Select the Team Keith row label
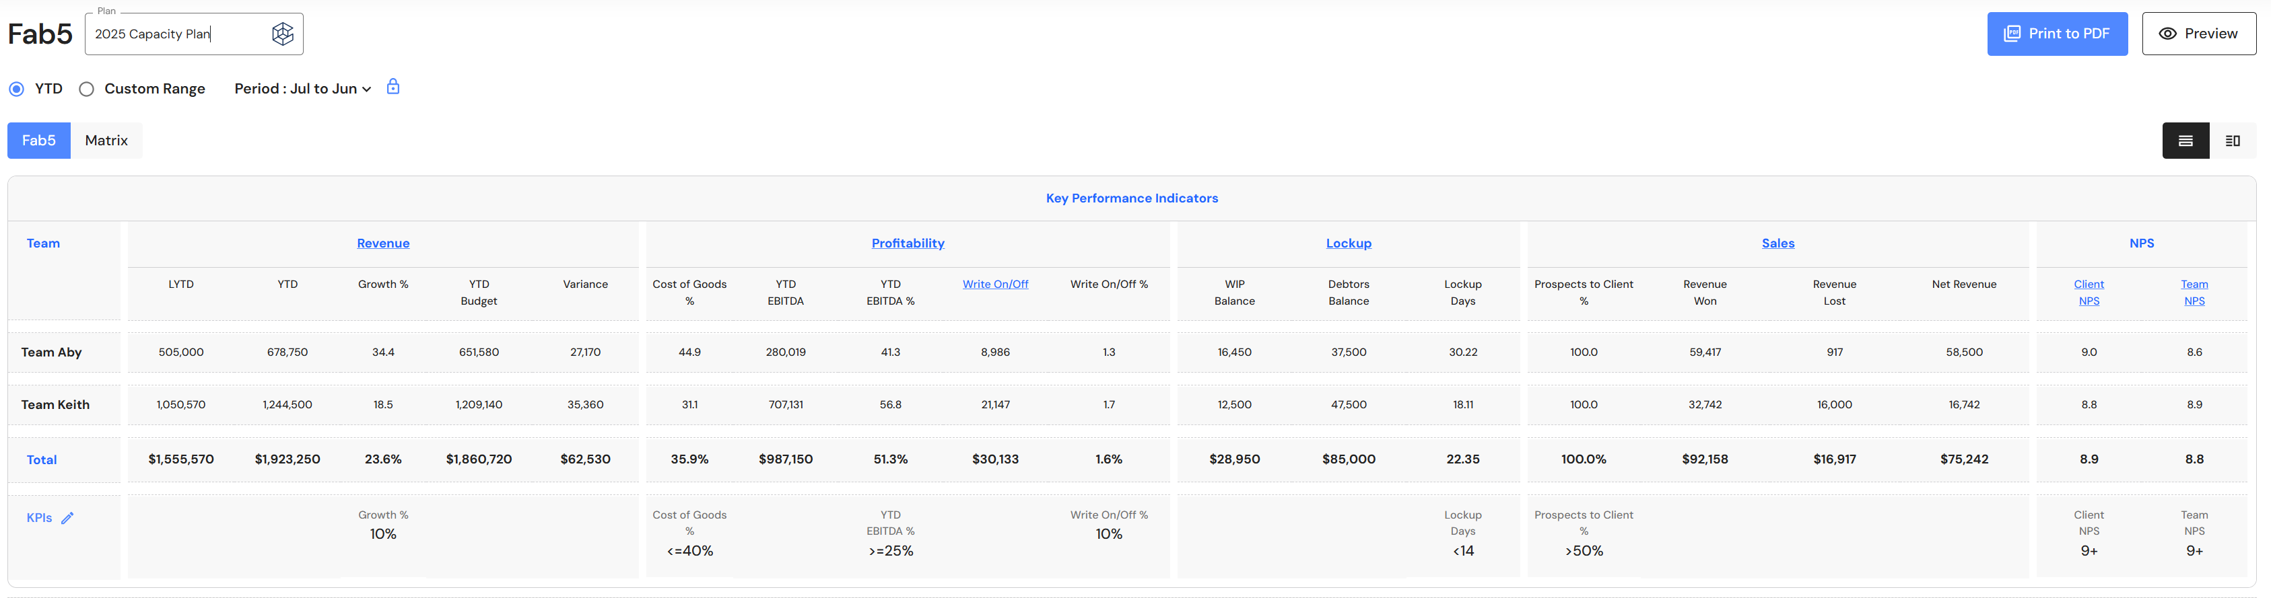The width and height of the screenshot is (2271, 598). pos(55,404)
